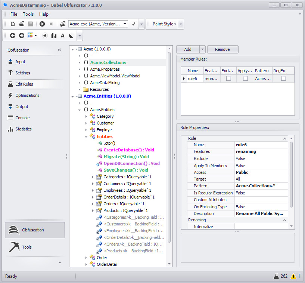Click the Add rule button
Screen dimensions: 305x283
pyautogui.click(x=188, y=49)
